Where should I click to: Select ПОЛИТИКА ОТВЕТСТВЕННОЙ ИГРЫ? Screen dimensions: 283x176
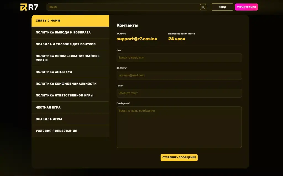[x=70, y=96]
